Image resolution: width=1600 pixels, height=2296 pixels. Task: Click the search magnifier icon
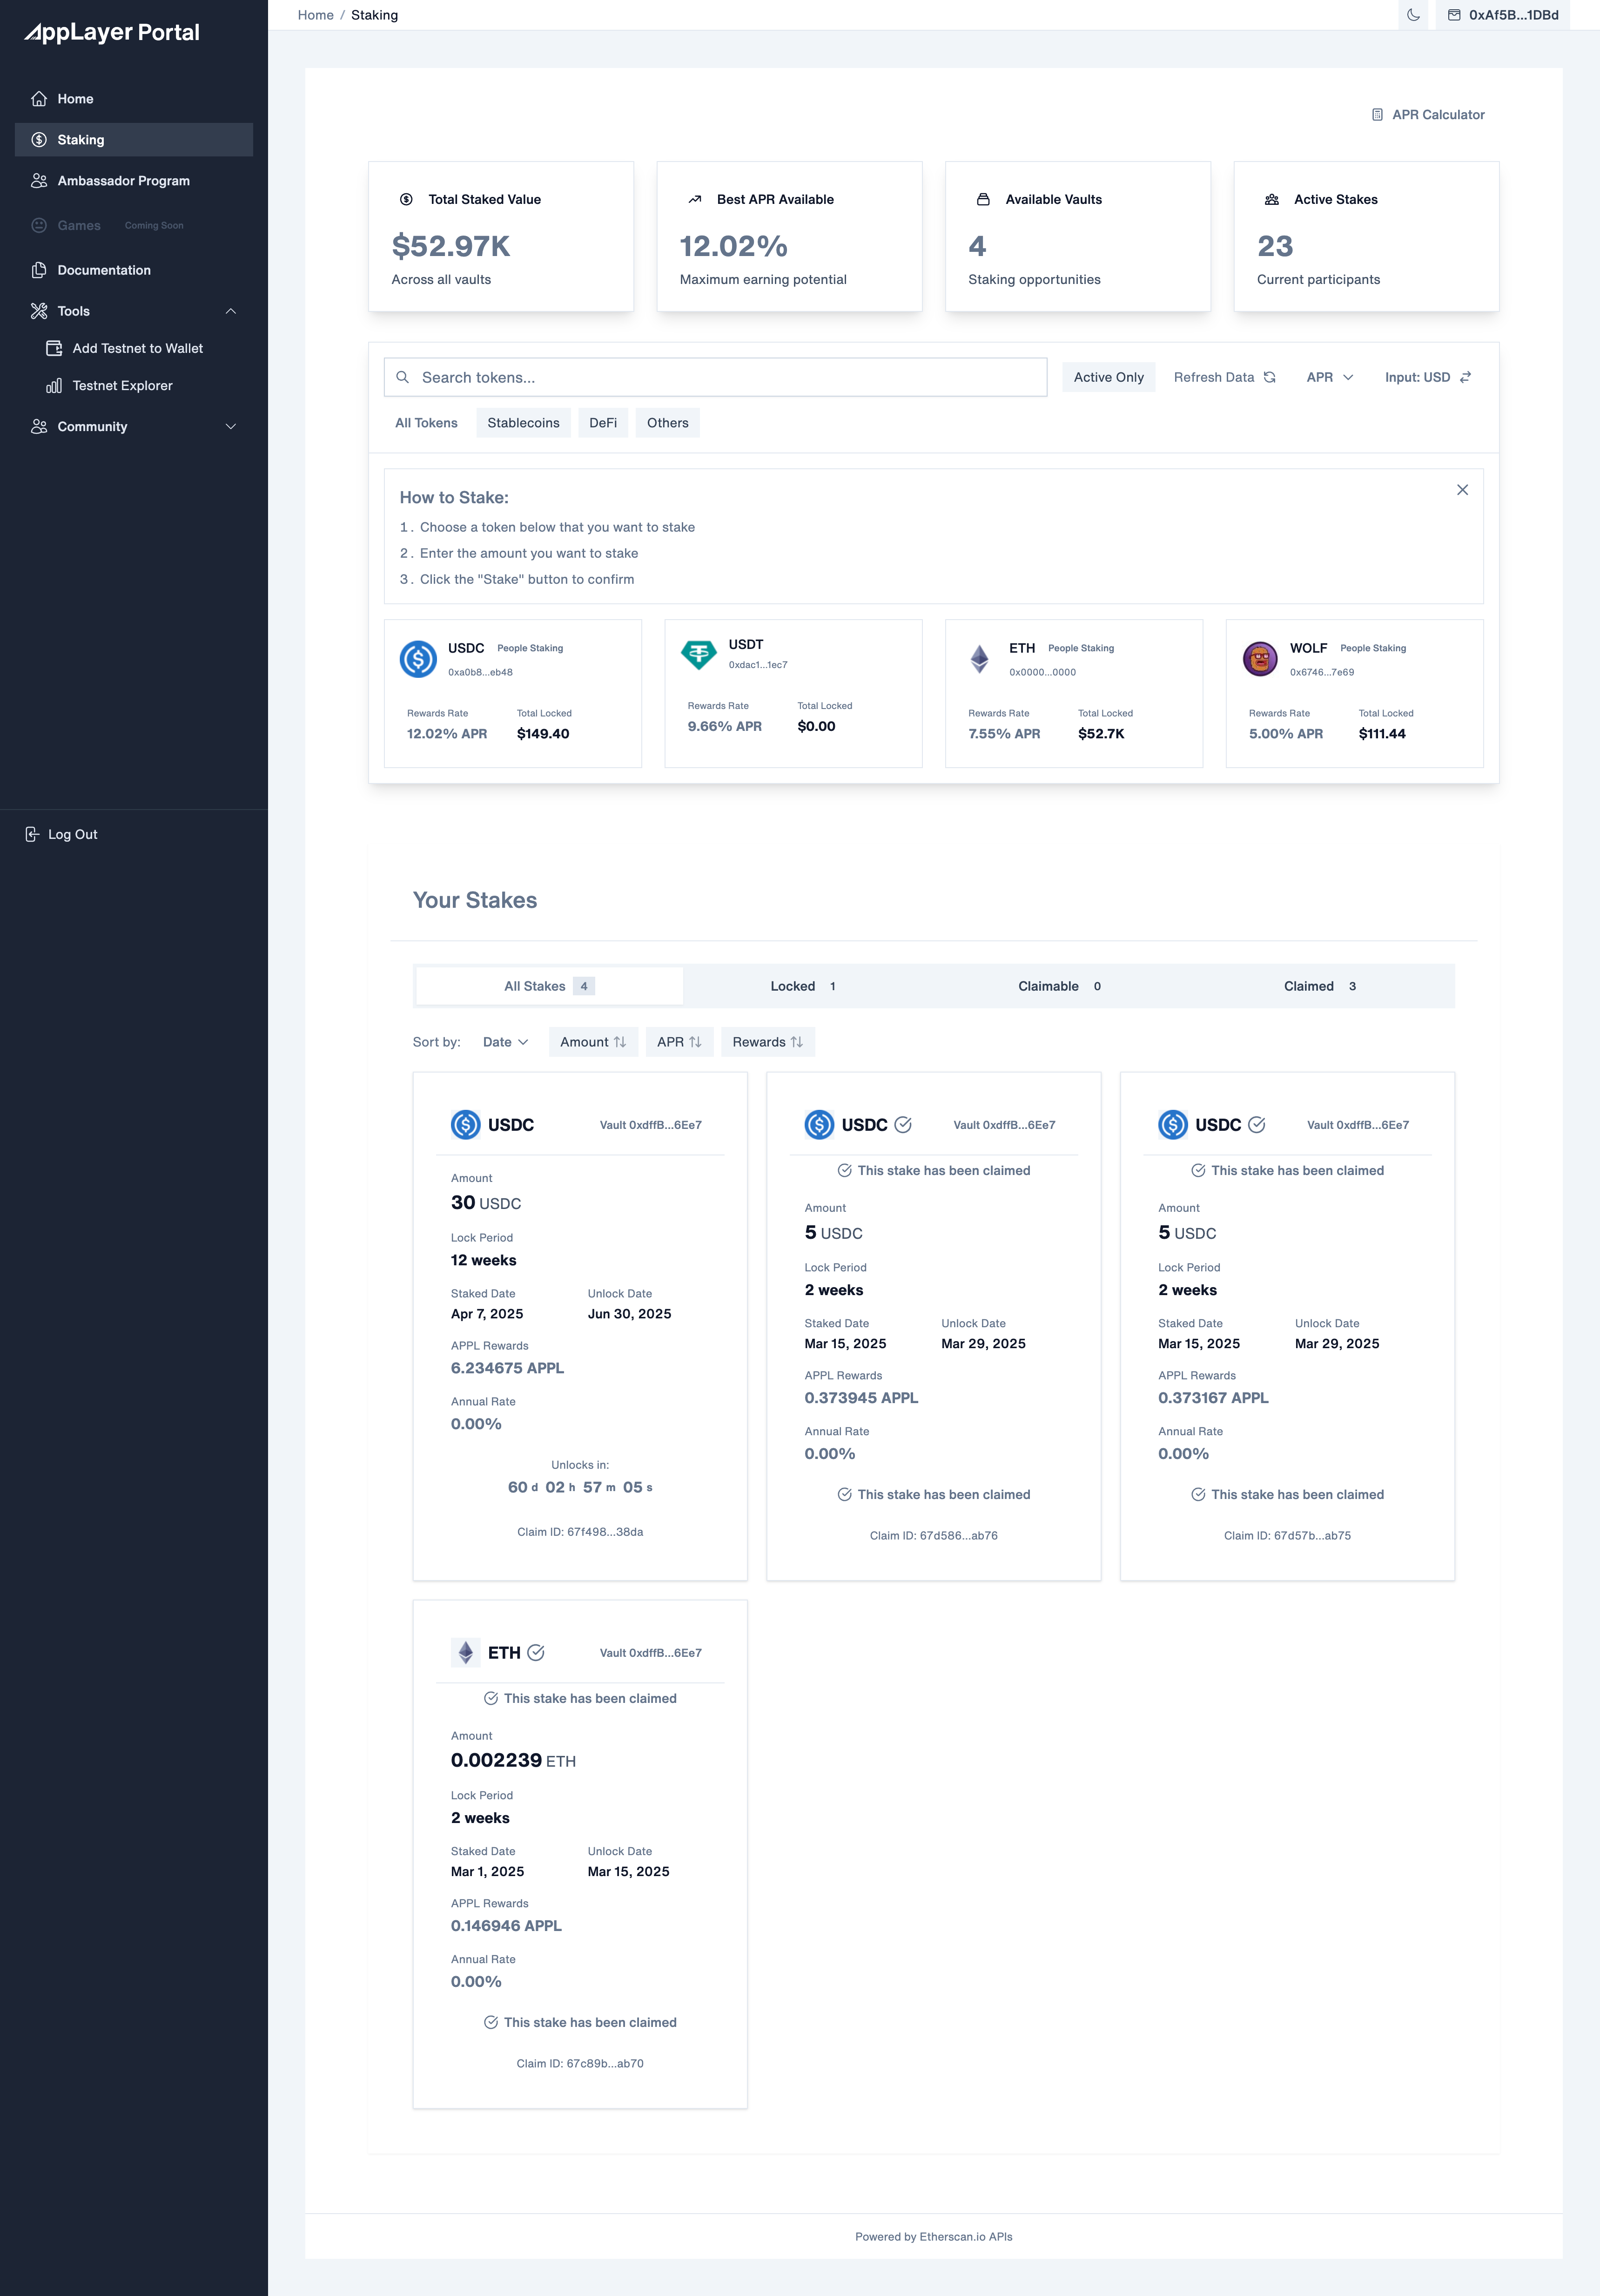[x=402, y=377]
